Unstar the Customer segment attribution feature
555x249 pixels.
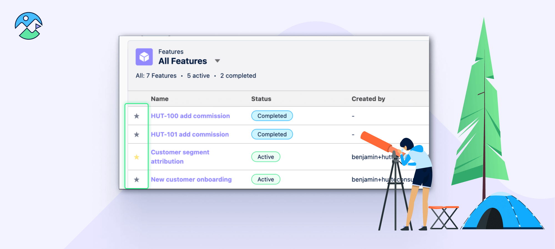137,157
